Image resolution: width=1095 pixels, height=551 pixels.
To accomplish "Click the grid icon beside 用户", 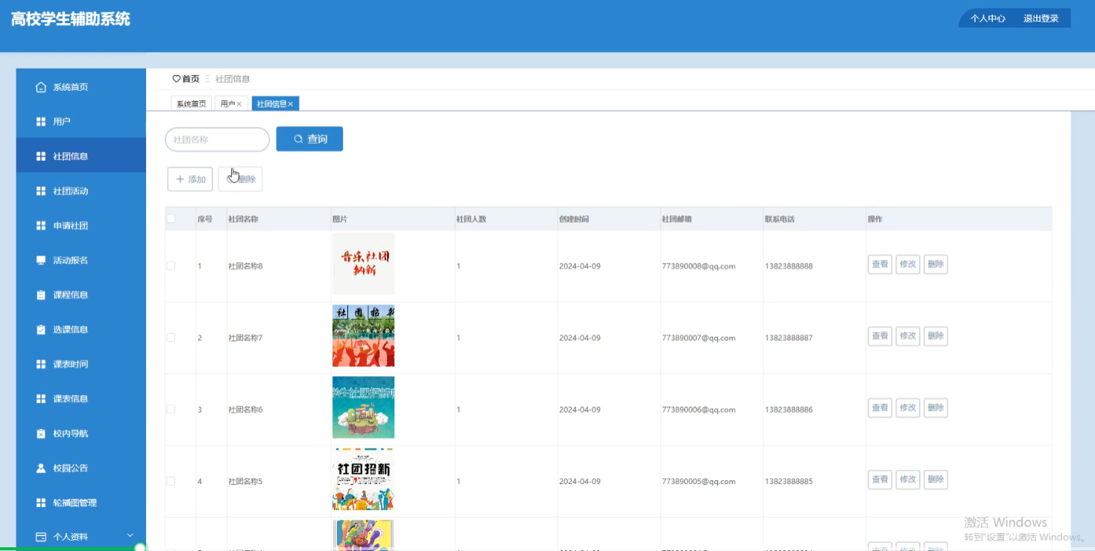I will pyautogui.click(x=41, y=121).
